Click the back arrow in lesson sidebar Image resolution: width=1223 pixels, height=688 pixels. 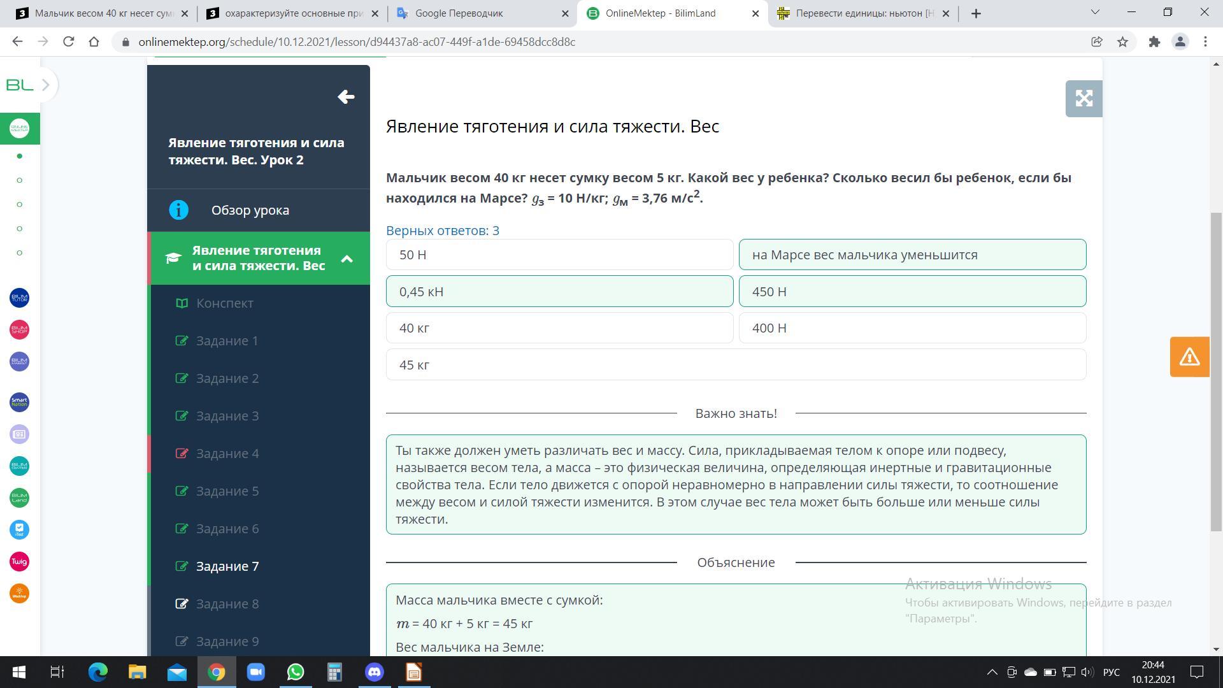pos(346,97)
